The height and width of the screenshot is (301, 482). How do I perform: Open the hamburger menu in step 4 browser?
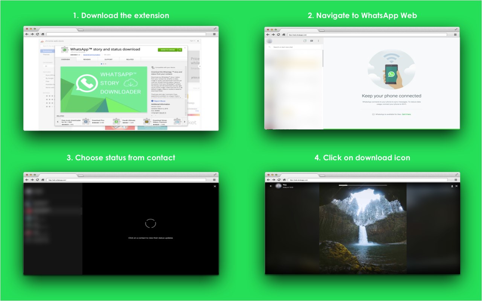coord(456,180)
